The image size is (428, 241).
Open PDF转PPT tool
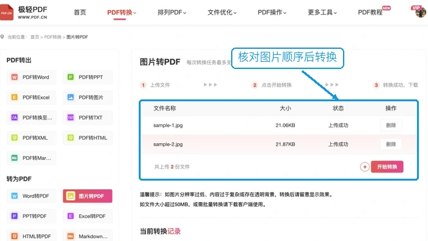click(87, 77)
